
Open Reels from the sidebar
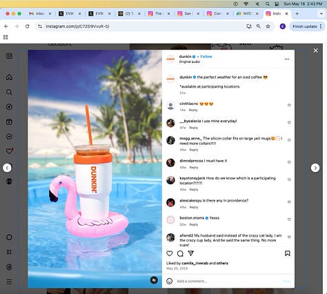point(9,121)
